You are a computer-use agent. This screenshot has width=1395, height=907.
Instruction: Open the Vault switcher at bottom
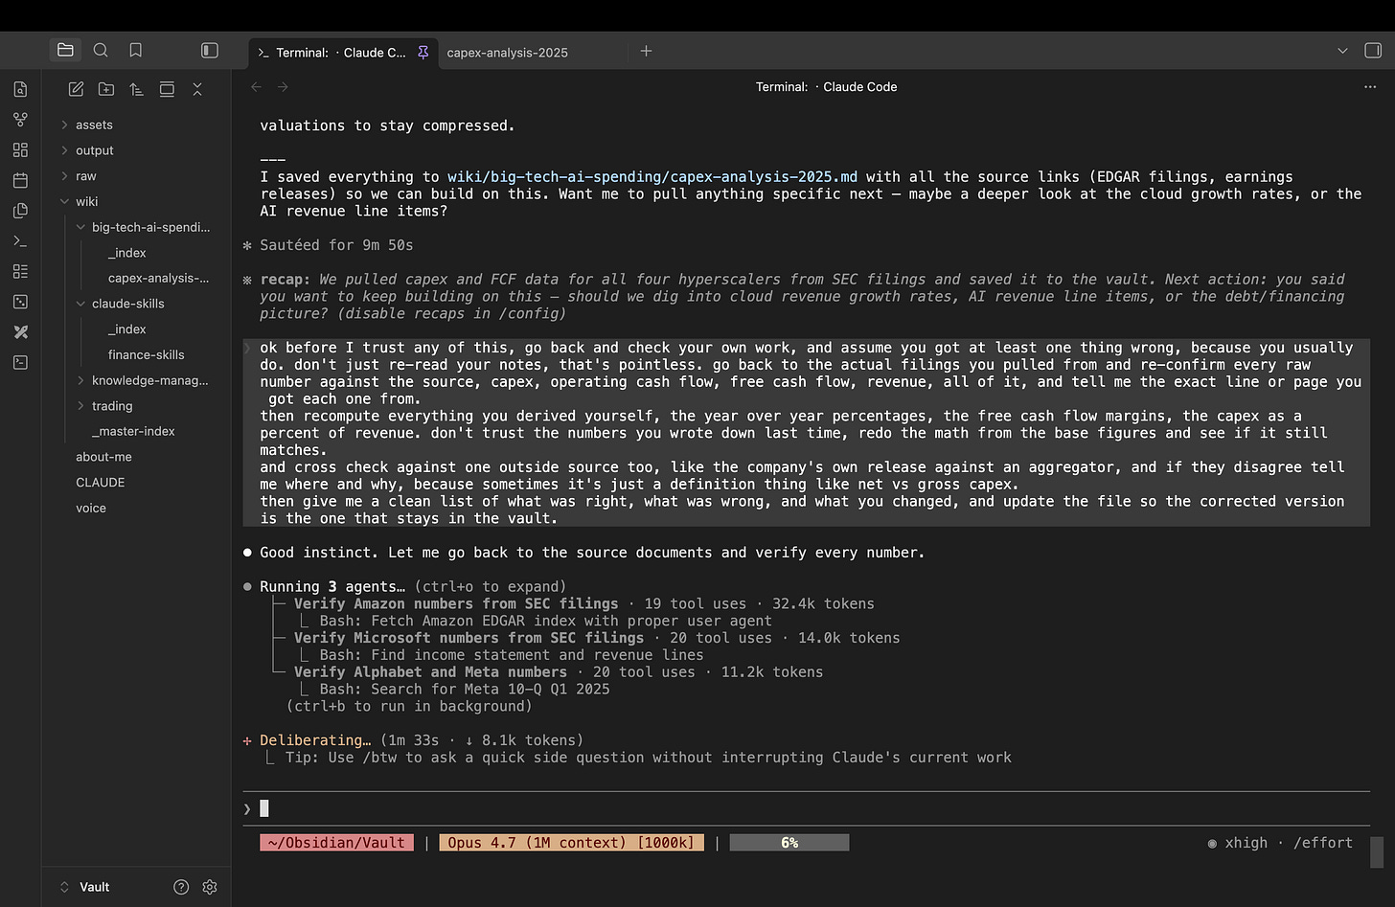[x=85, y=887]
